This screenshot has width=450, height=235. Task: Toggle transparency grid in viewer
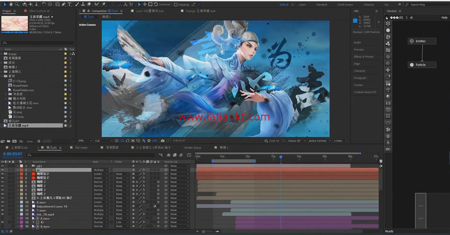[122, 140]
